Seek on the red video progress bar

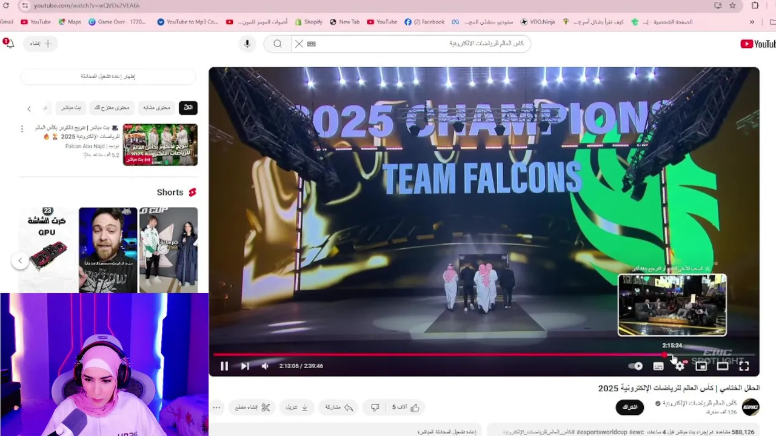click(484, 355)
